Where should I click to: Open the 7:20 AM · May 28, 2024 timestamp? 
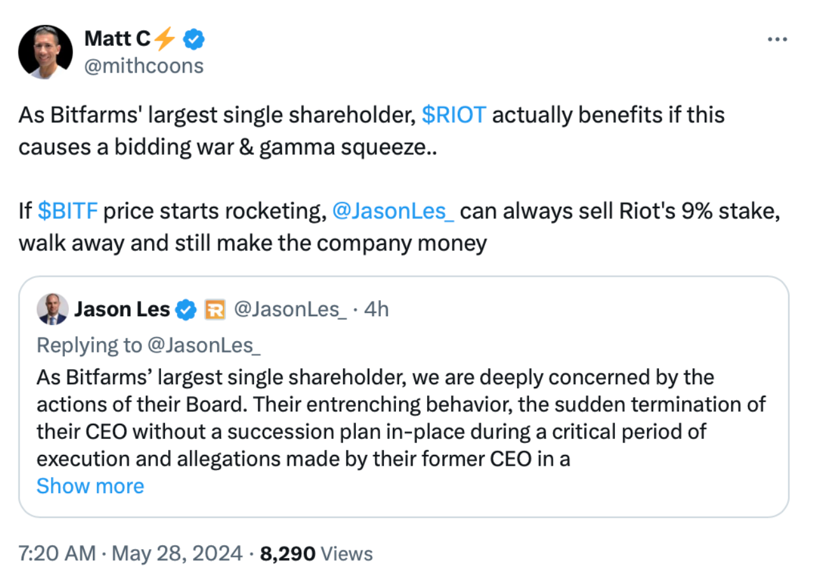[x=131, y=554]
